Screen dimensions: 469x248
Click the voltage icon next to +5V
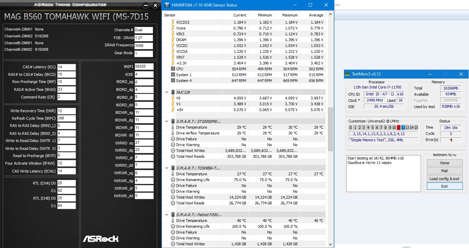173,110
